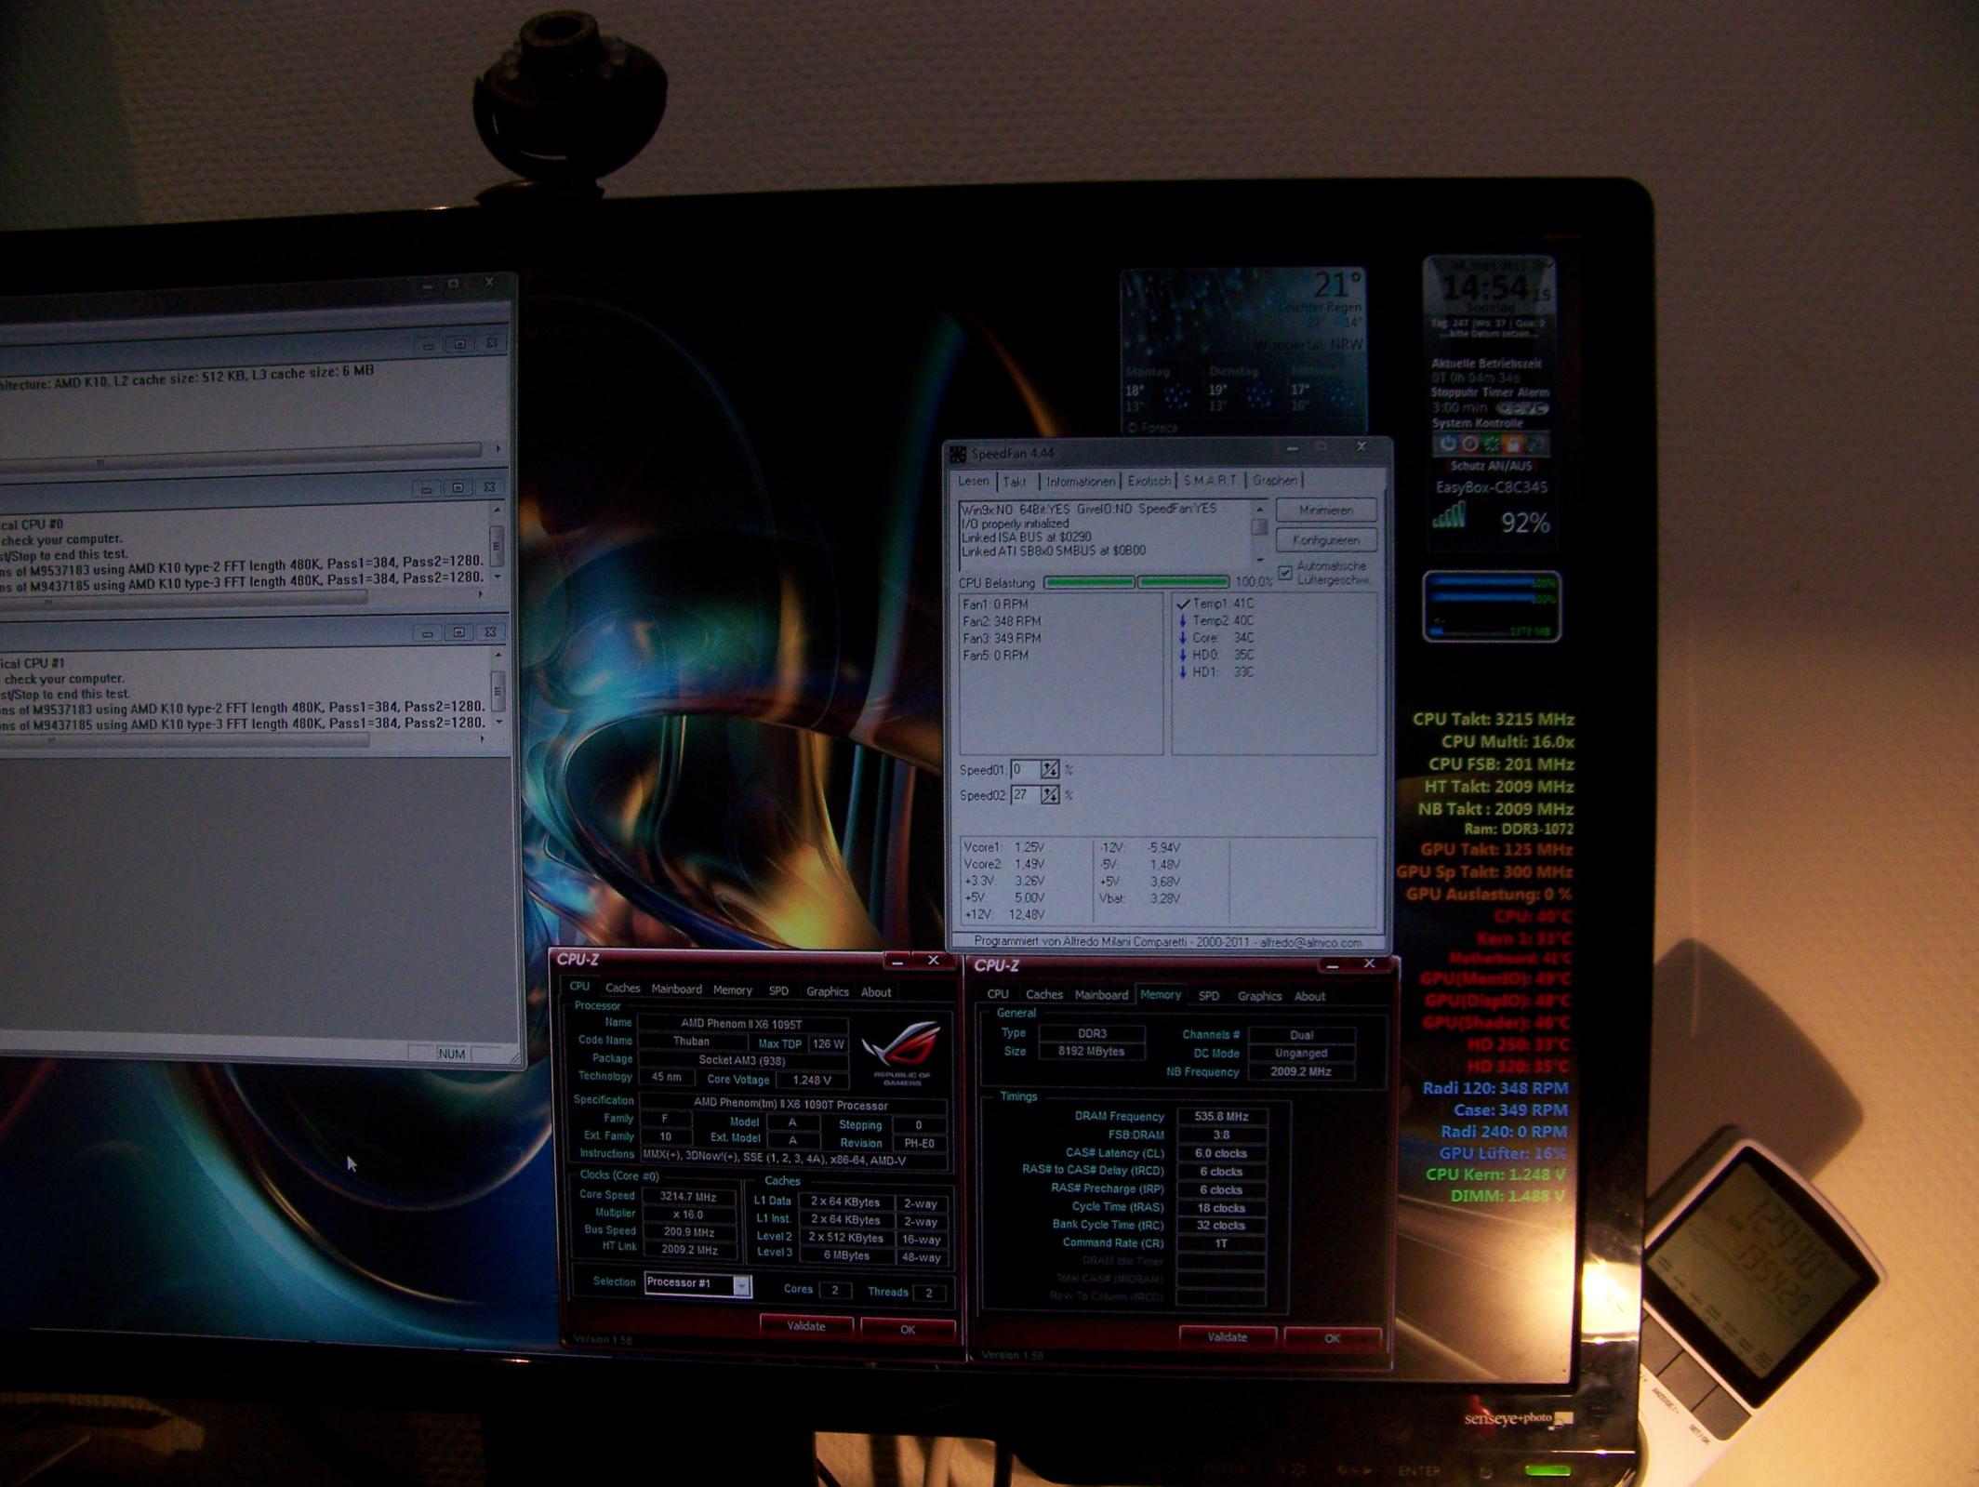Click the Konfigurieren button in SpeedFan
This screenshot has height=1487, width=1979.
click(1326, 540)
